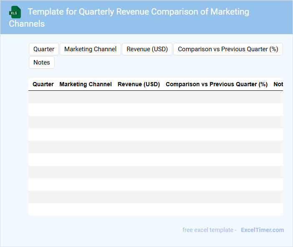Open the ExcelTimer.com link

coord(262,230)
